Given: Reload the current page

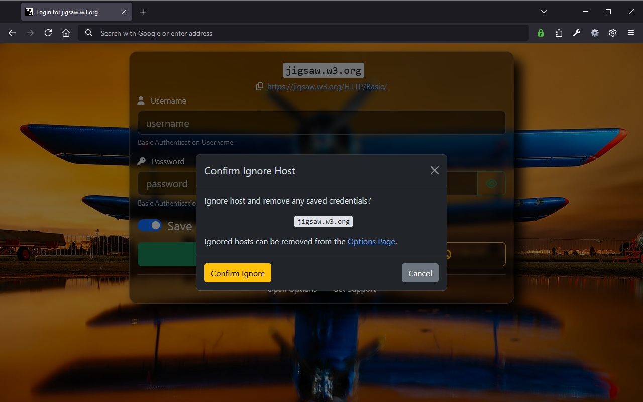Looking at the screenshot, I should (x=48, y=33).
